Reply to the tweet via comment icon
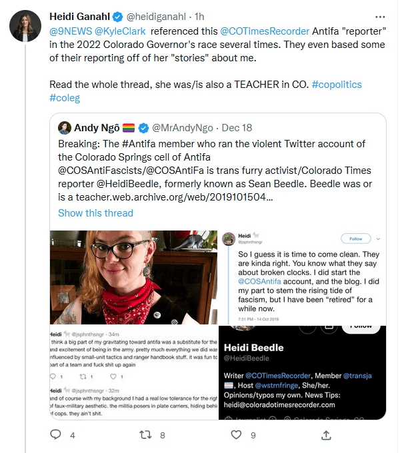Image resolution: width=402 pixels, height=453 pixels. (x=56, y=435)
